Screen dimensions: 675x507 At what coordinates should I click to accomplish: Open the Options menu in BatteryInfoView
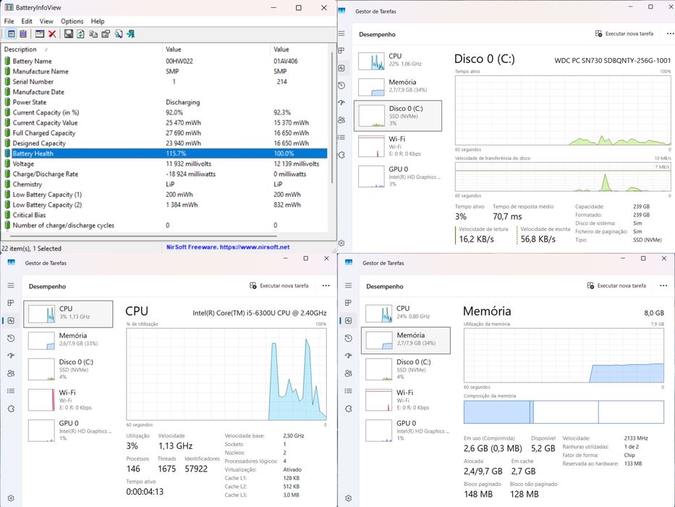pos(72,21)
